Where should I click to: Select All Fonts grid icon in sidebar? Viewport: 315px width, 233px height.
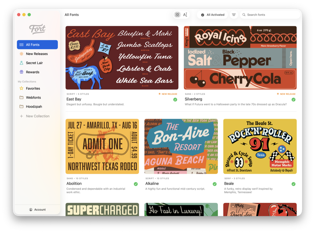coord(21,45)
